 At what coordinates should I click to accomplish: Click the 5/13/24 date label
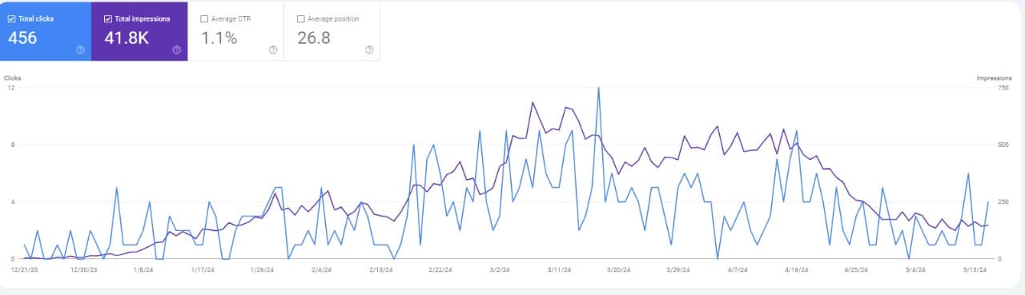(975, 270)
